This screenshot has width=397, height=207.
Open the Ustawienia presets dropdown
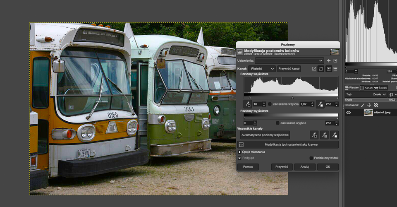point(289,60)
